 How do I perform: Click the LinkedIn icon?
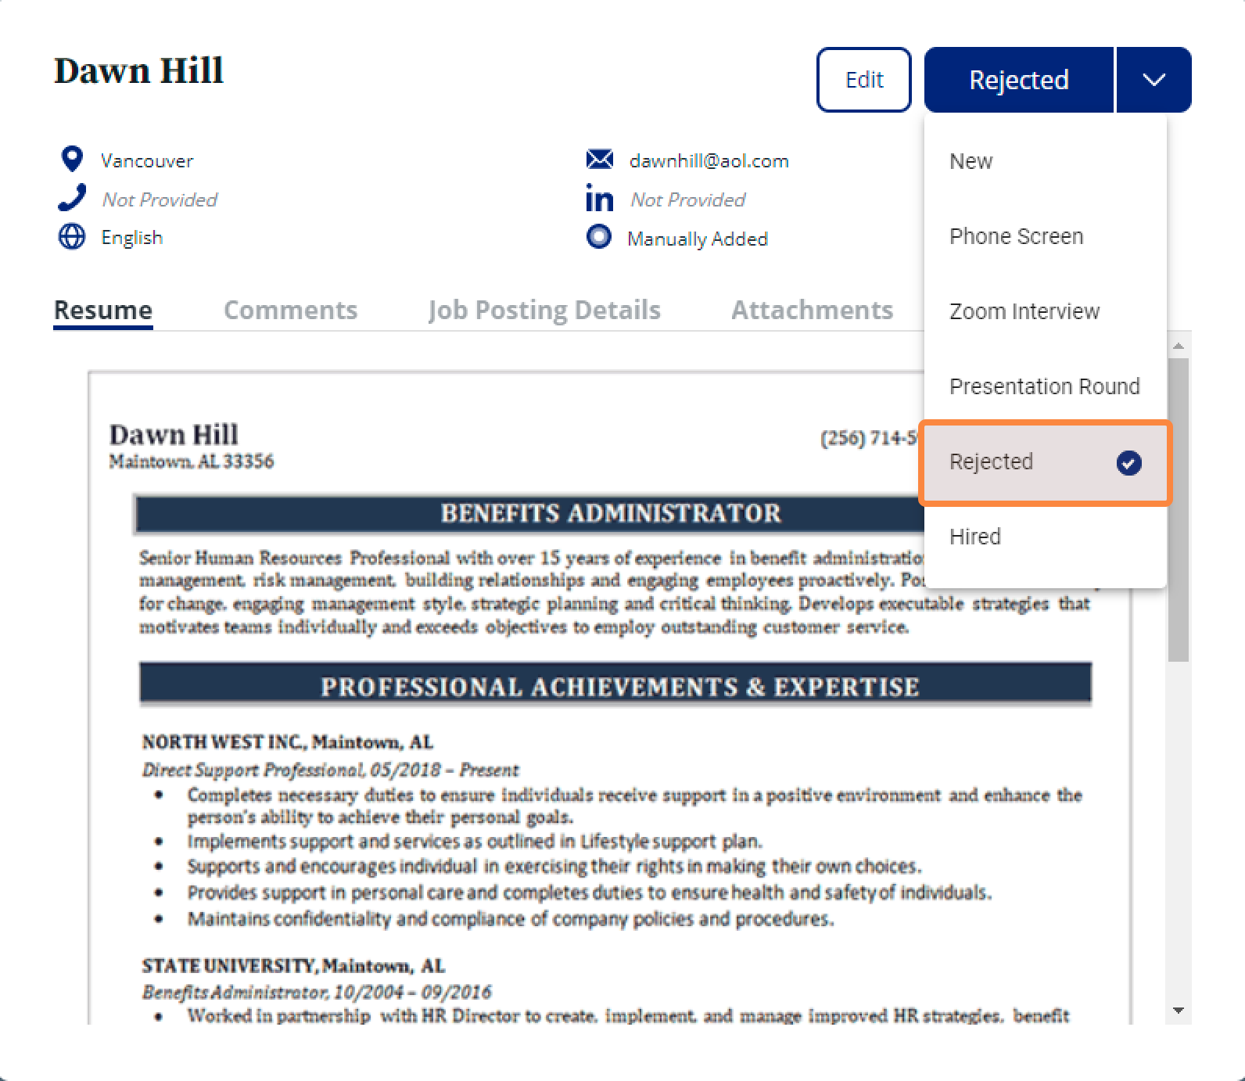coord(600,199)
